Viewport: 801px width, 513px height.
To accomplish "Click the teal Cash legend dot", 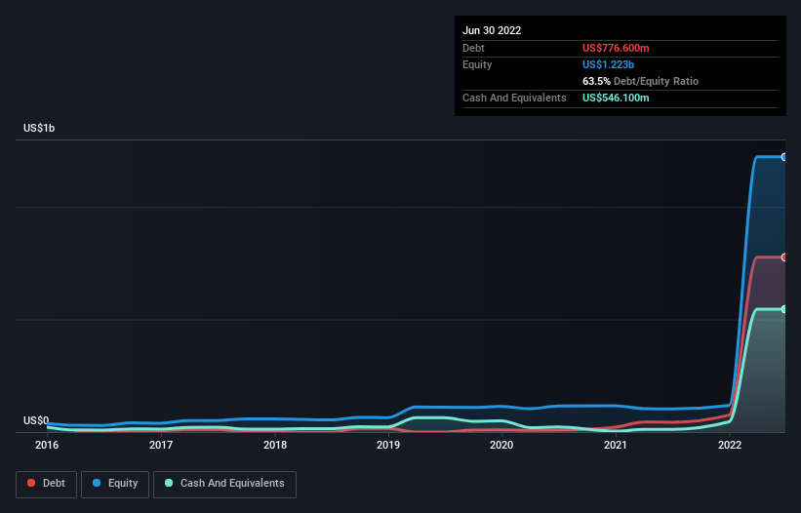I will tap(169, 483).
